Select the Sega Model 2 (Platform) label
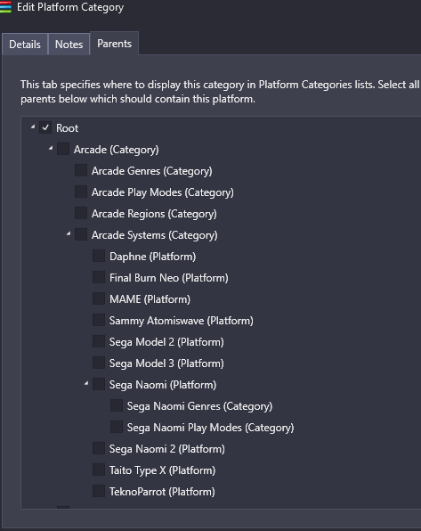The image size is (421, 531). coord(166,342)
